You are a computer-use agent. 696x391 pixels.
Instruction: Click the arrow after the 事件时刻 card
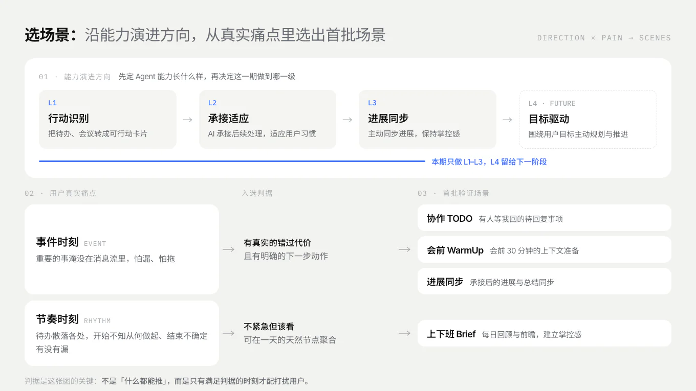tap(229, 249)
